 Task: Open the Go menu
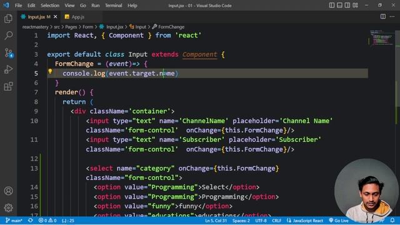click(83, 6)
